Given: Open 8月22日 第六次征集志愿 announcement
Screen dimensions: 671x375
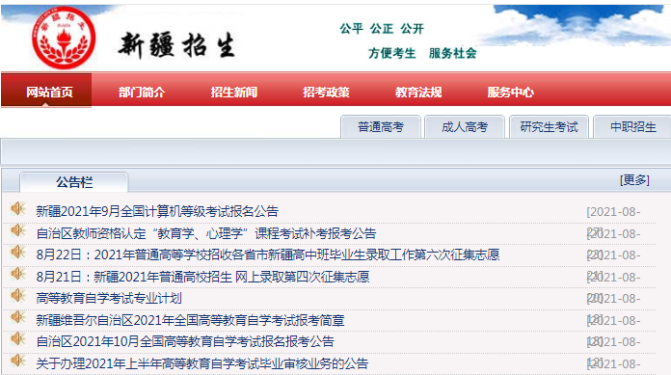Looking at the screenshot, I should pos(268,255).
